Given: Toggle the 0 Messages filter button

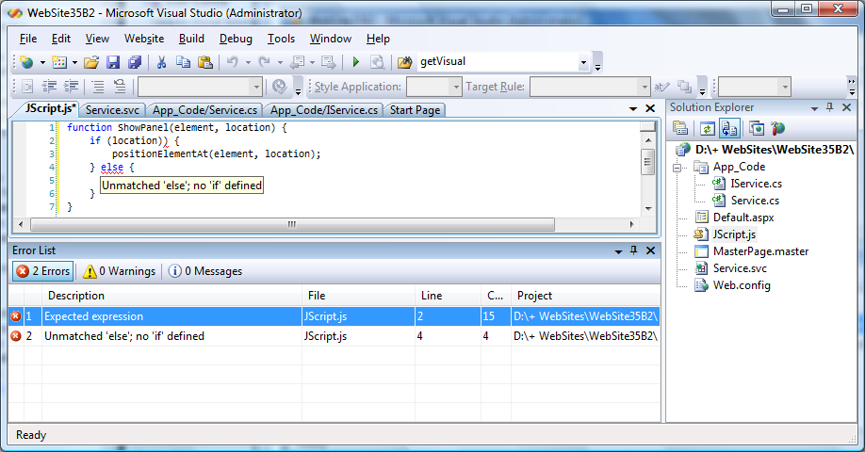Looking at the screenshot, I should click(204, 271).
